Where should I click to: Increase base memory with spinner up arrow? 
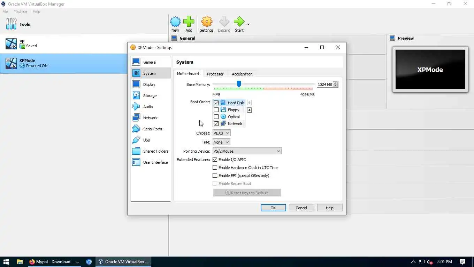(x=335, y=83)
